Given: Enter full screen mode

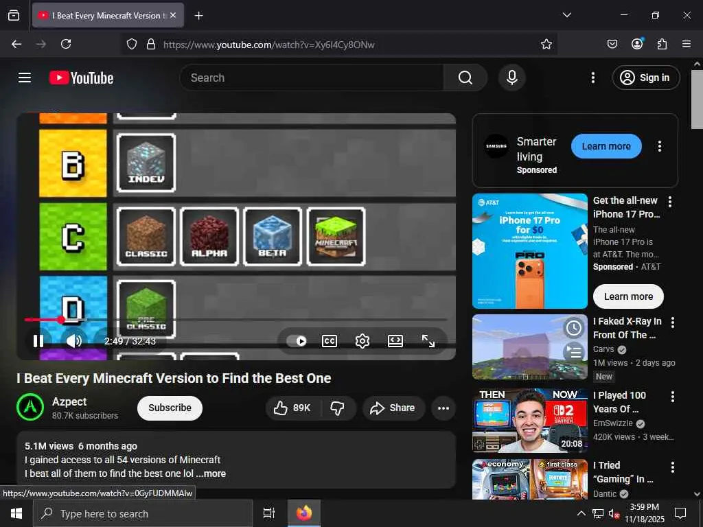Looking at the screenshot, I should [x=428, y=341].
